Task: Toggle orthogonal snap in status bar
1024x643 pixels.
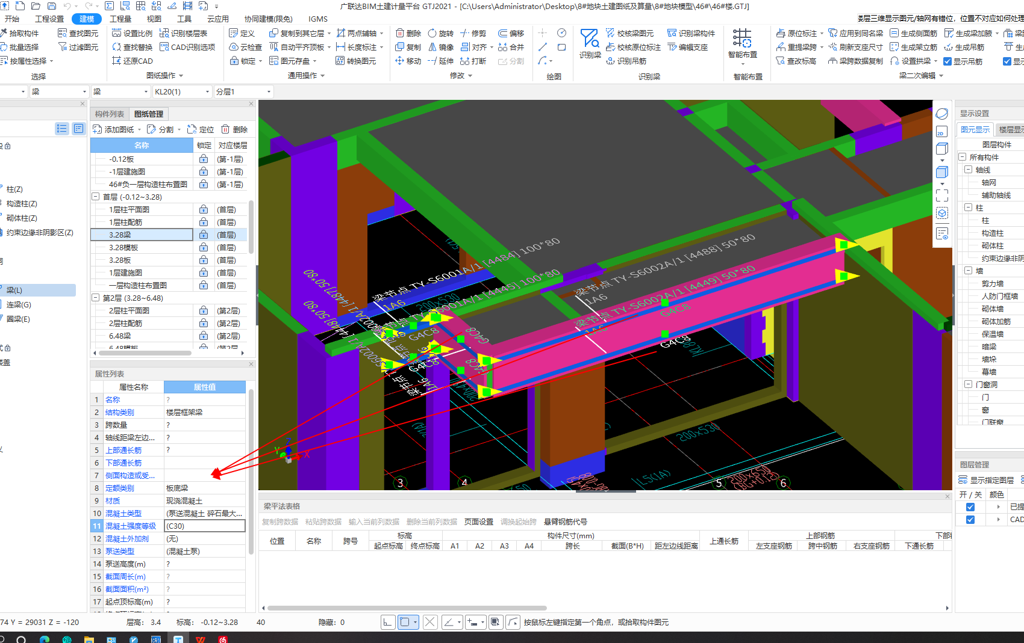Action: (x=388, y=622)
